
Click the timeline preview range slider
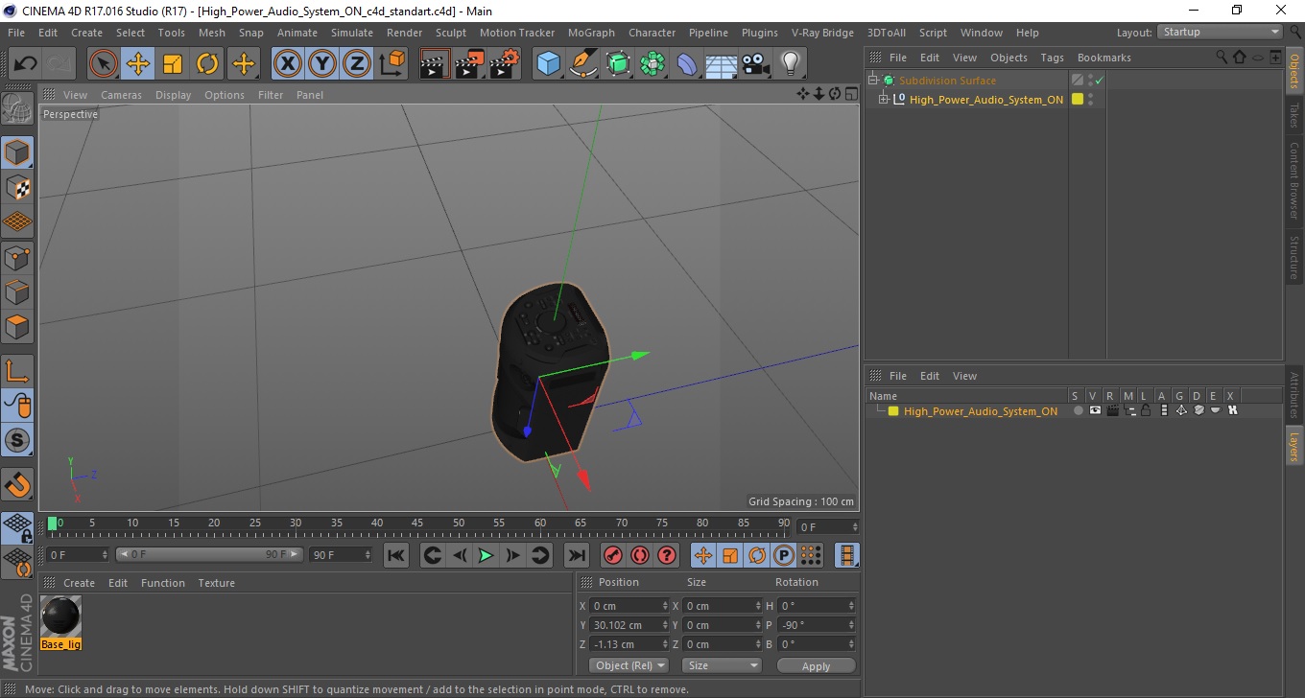click(209, 555)
